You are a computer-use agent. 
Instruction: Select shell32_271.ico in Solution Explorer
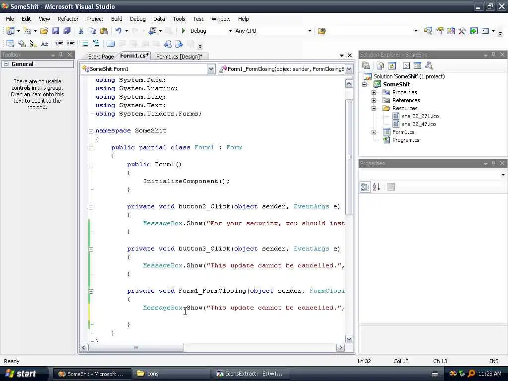coord(420,116)
